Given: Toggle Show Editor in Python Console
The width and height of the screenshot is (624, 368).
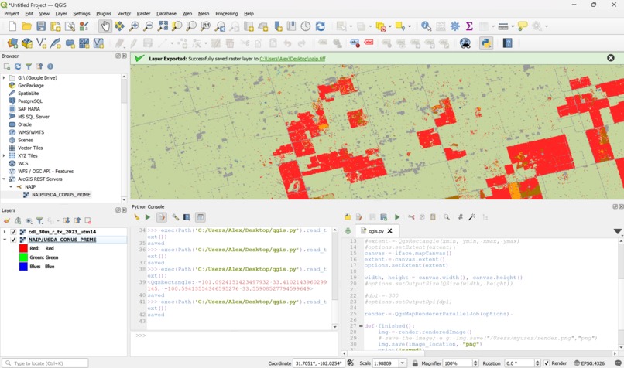Looking at the screenshot, I should 161,217.
